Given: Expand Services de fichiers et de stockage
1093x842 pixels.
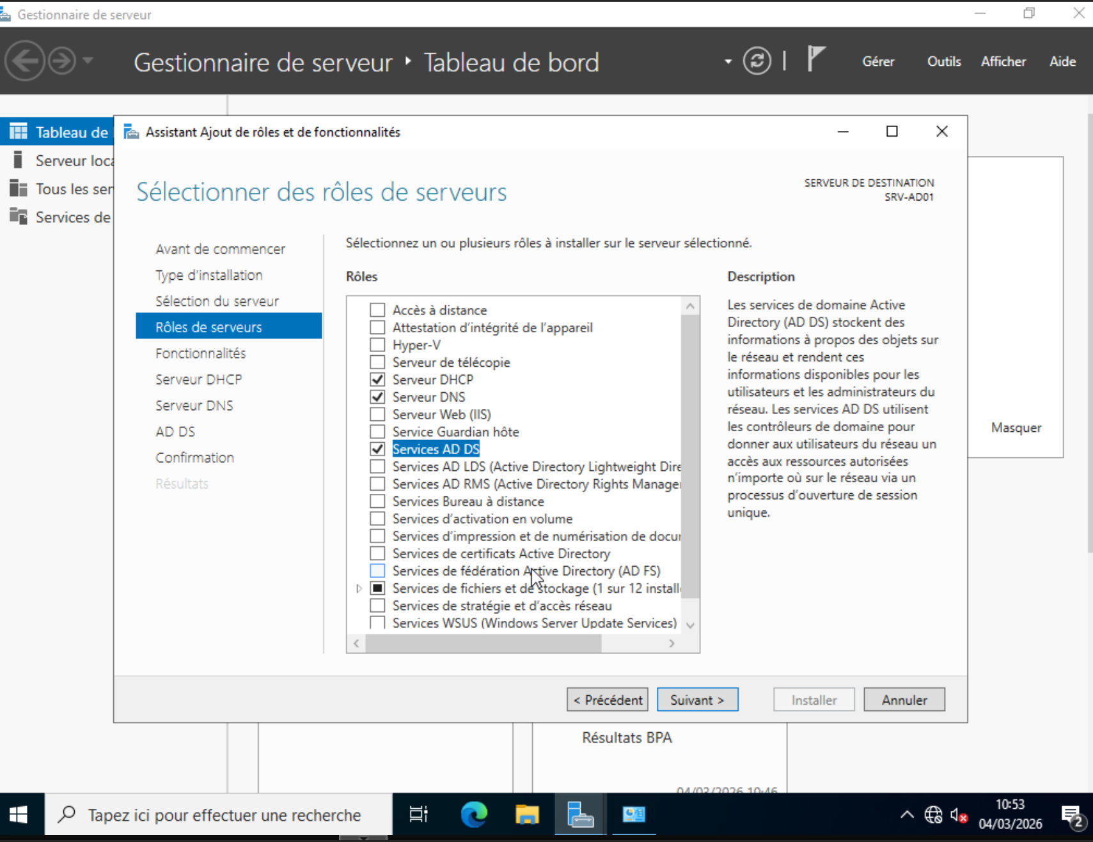Looking at the screenshot, I should pos(359,588).
